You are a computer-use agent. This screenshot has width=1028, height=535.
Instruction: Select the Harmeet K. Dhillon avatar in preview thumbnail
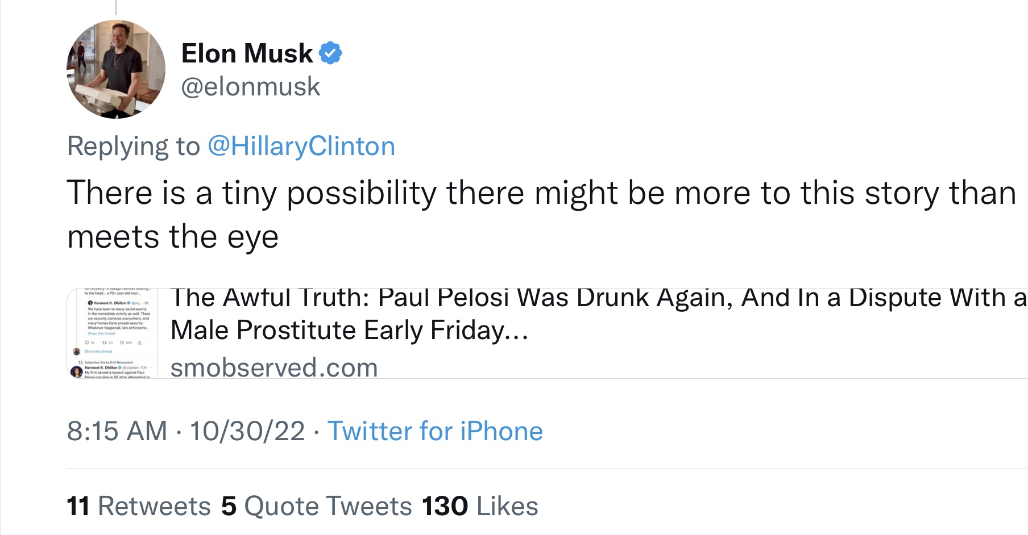(x=76, y=371)
